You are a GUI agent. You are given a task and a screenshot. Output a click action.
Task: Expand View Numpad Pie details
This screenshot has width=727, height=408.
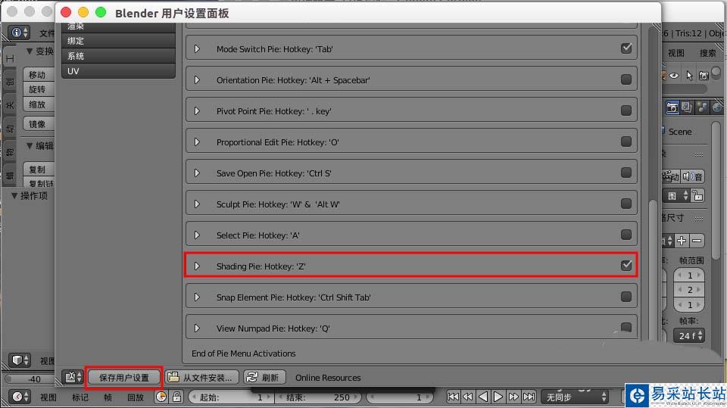click(197, 329)
